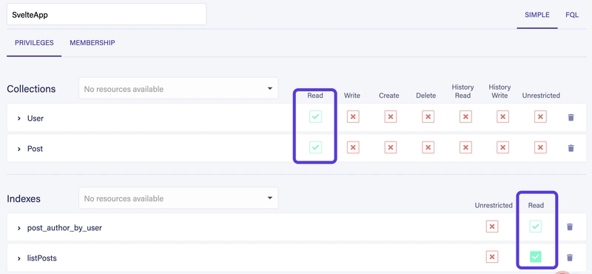Image resolution: width=592 pixels, height=274 pixels.
Task: Click the 'post_author_by_user' index name
Action: pos(64,228)
